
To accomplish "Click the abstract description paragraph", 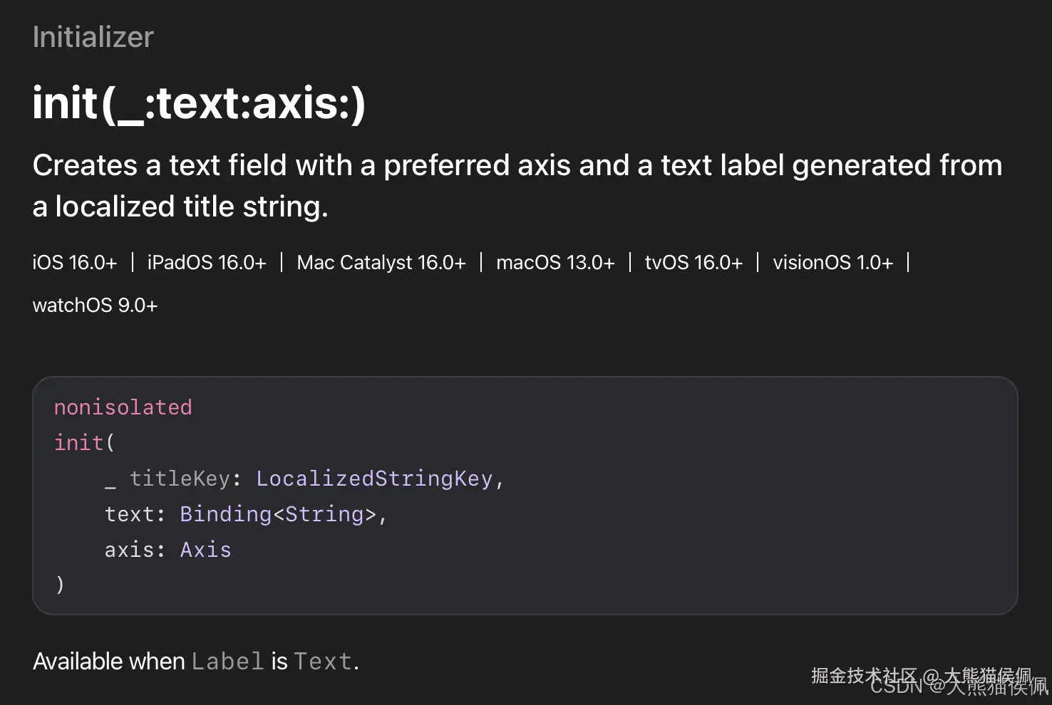I will [x=517, y=186].
